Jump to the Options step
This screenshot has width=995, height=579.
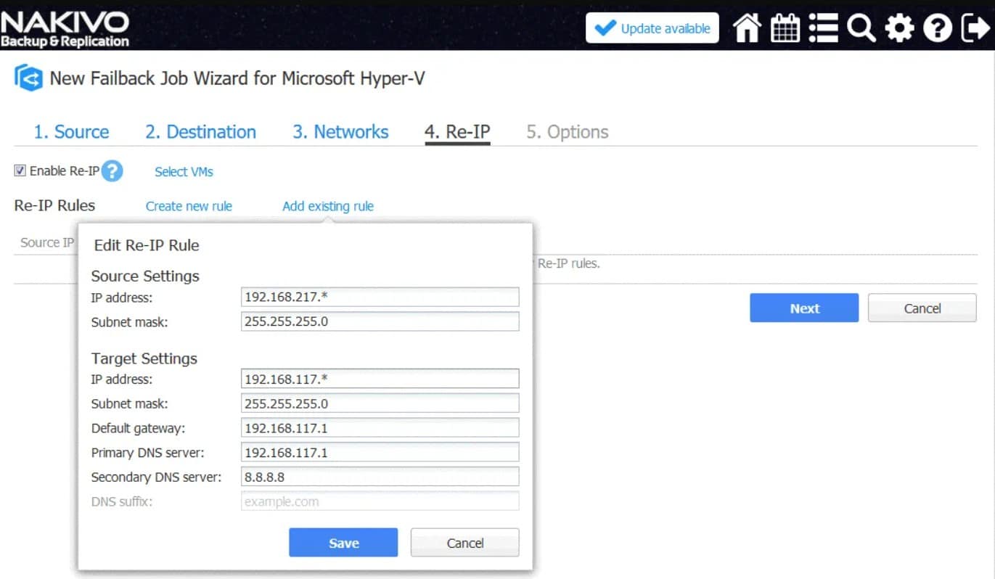567,131
